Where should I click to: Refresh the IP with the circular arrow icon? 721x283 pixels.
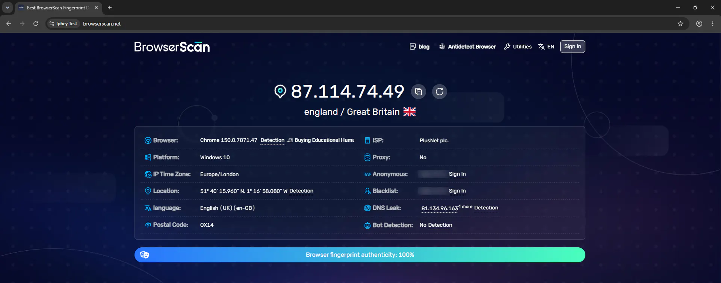(440, 92)
